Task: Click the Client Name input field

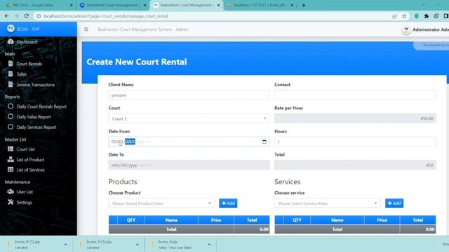Action: 189,95
